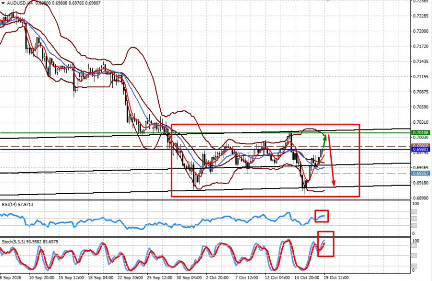Click the 0.68900 price axis label
432x281 pixels.
click(420, 198)
